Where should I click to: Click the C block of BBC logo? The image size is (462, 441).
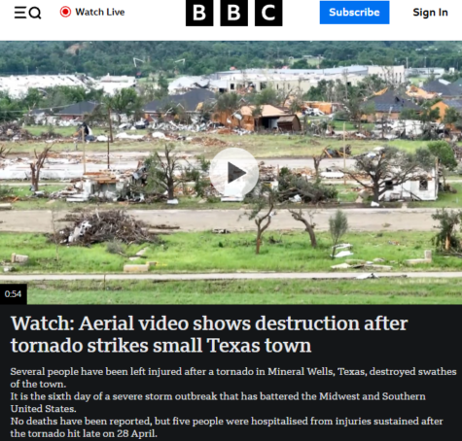point(268,13)
